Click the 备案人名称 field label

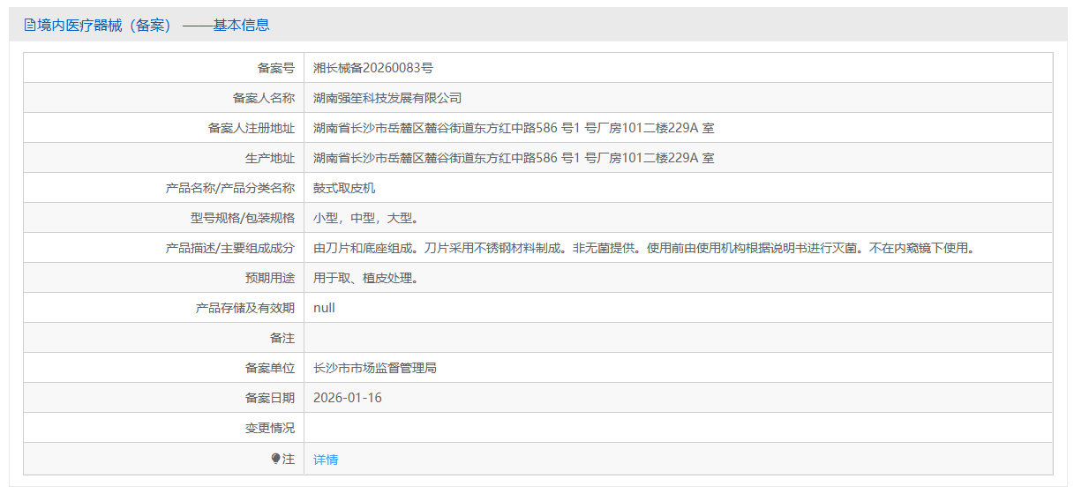(264, 98)
